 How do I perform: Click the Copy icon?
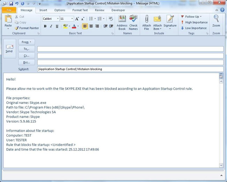pyautogui.click(x=16, y=22)
